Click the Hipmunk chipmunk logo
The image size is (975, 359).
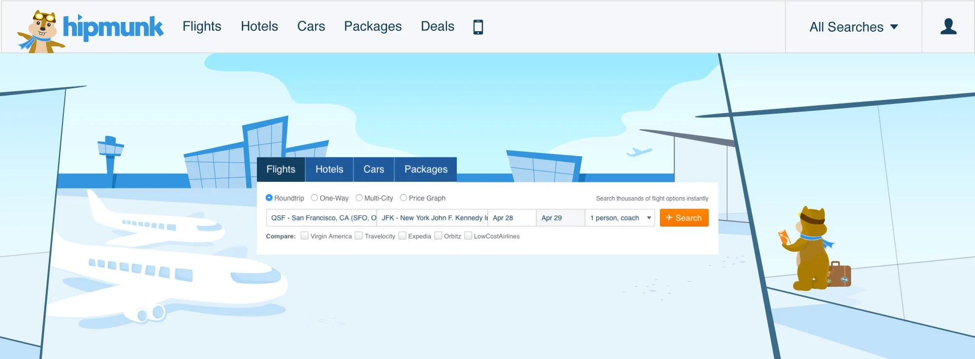pyautogui.click(x=40, y=32)
